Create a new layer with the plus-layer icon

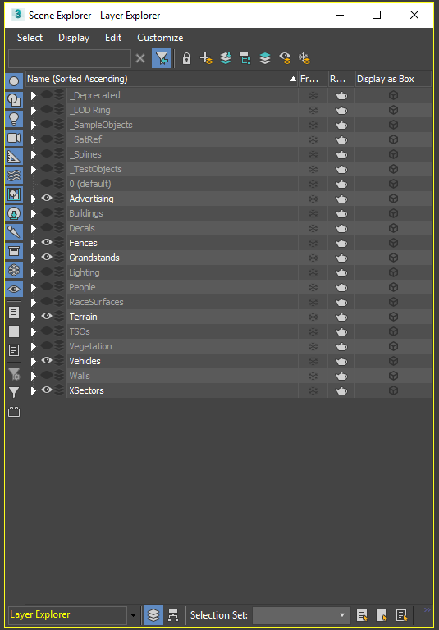click(x=206, y=59)
